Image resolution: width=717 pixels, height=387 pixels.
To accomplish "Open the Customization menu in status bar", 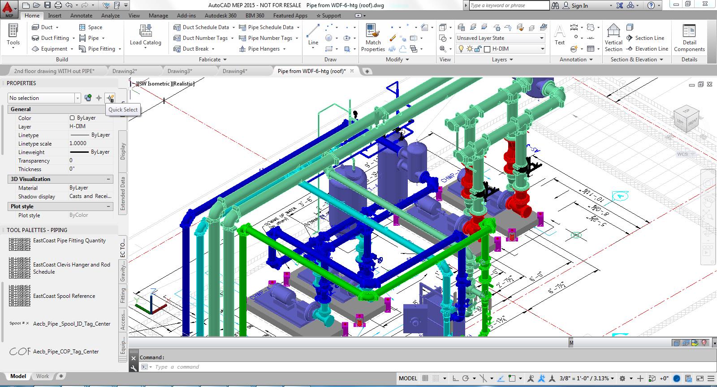I will (711, 378).
